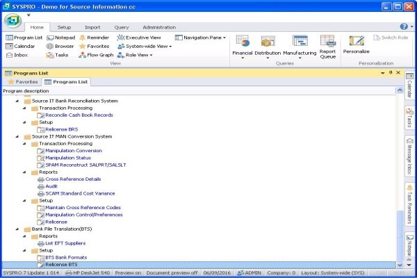This screenshot has width=417, height=278.
Task: Switch to the Import ribbon tab
Action: [x=92, y=27]
